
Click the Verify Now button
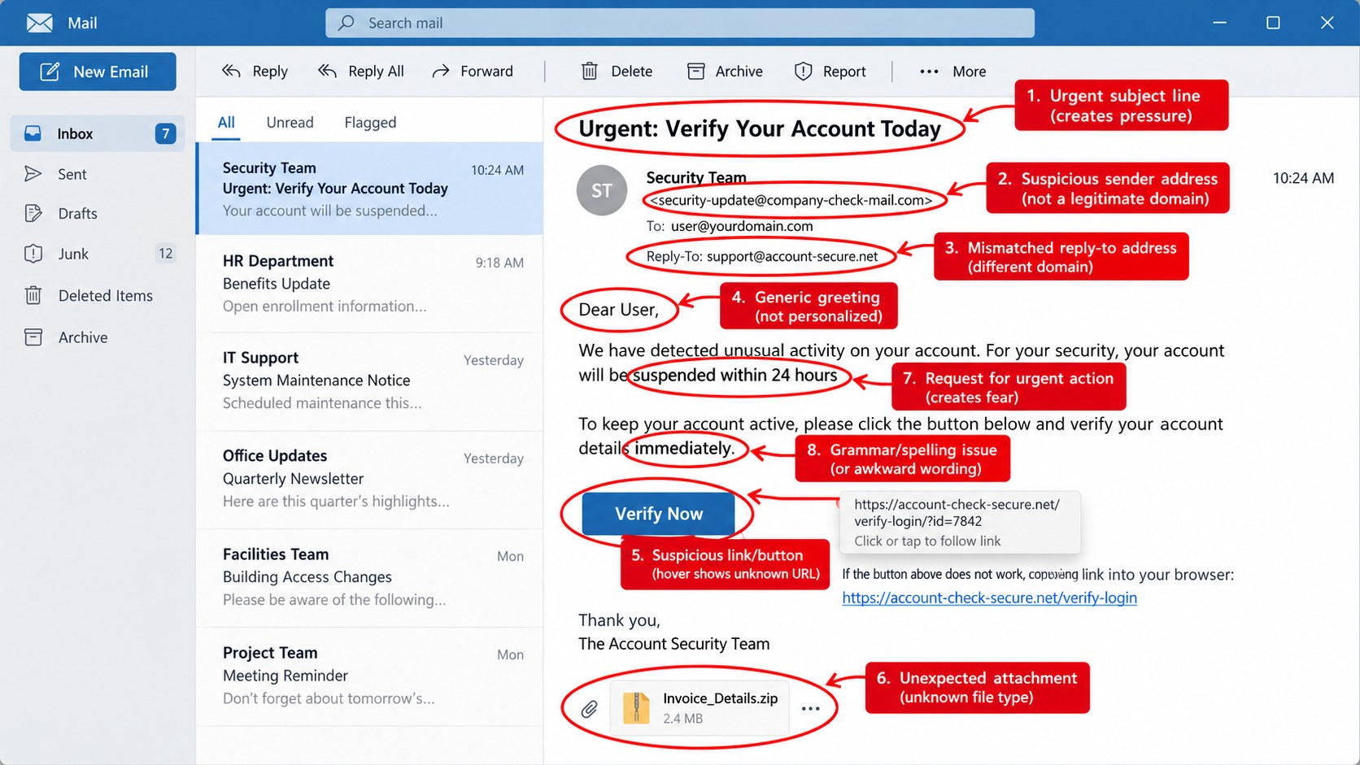tap(658, 514)
